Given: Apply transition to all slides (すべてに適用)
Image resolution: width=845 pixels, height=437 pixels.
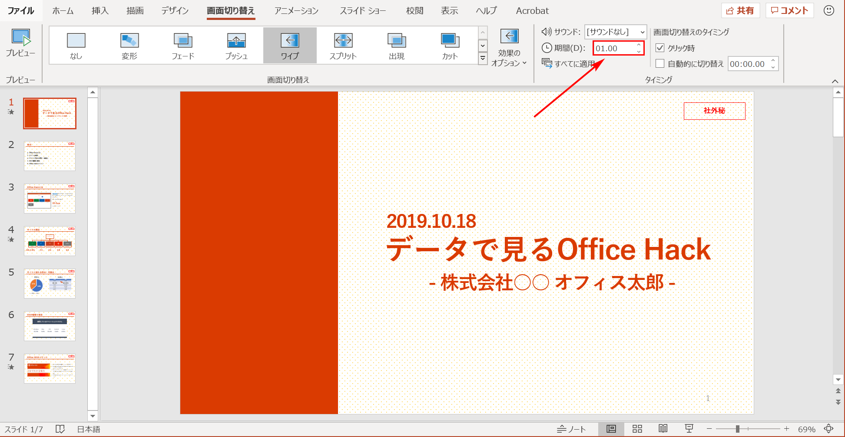Looking at the screenshot, I should point(568,64).
